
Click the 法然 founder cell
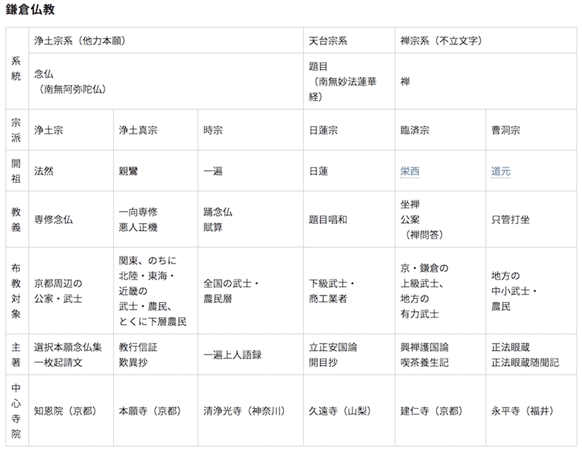(71, 171)
